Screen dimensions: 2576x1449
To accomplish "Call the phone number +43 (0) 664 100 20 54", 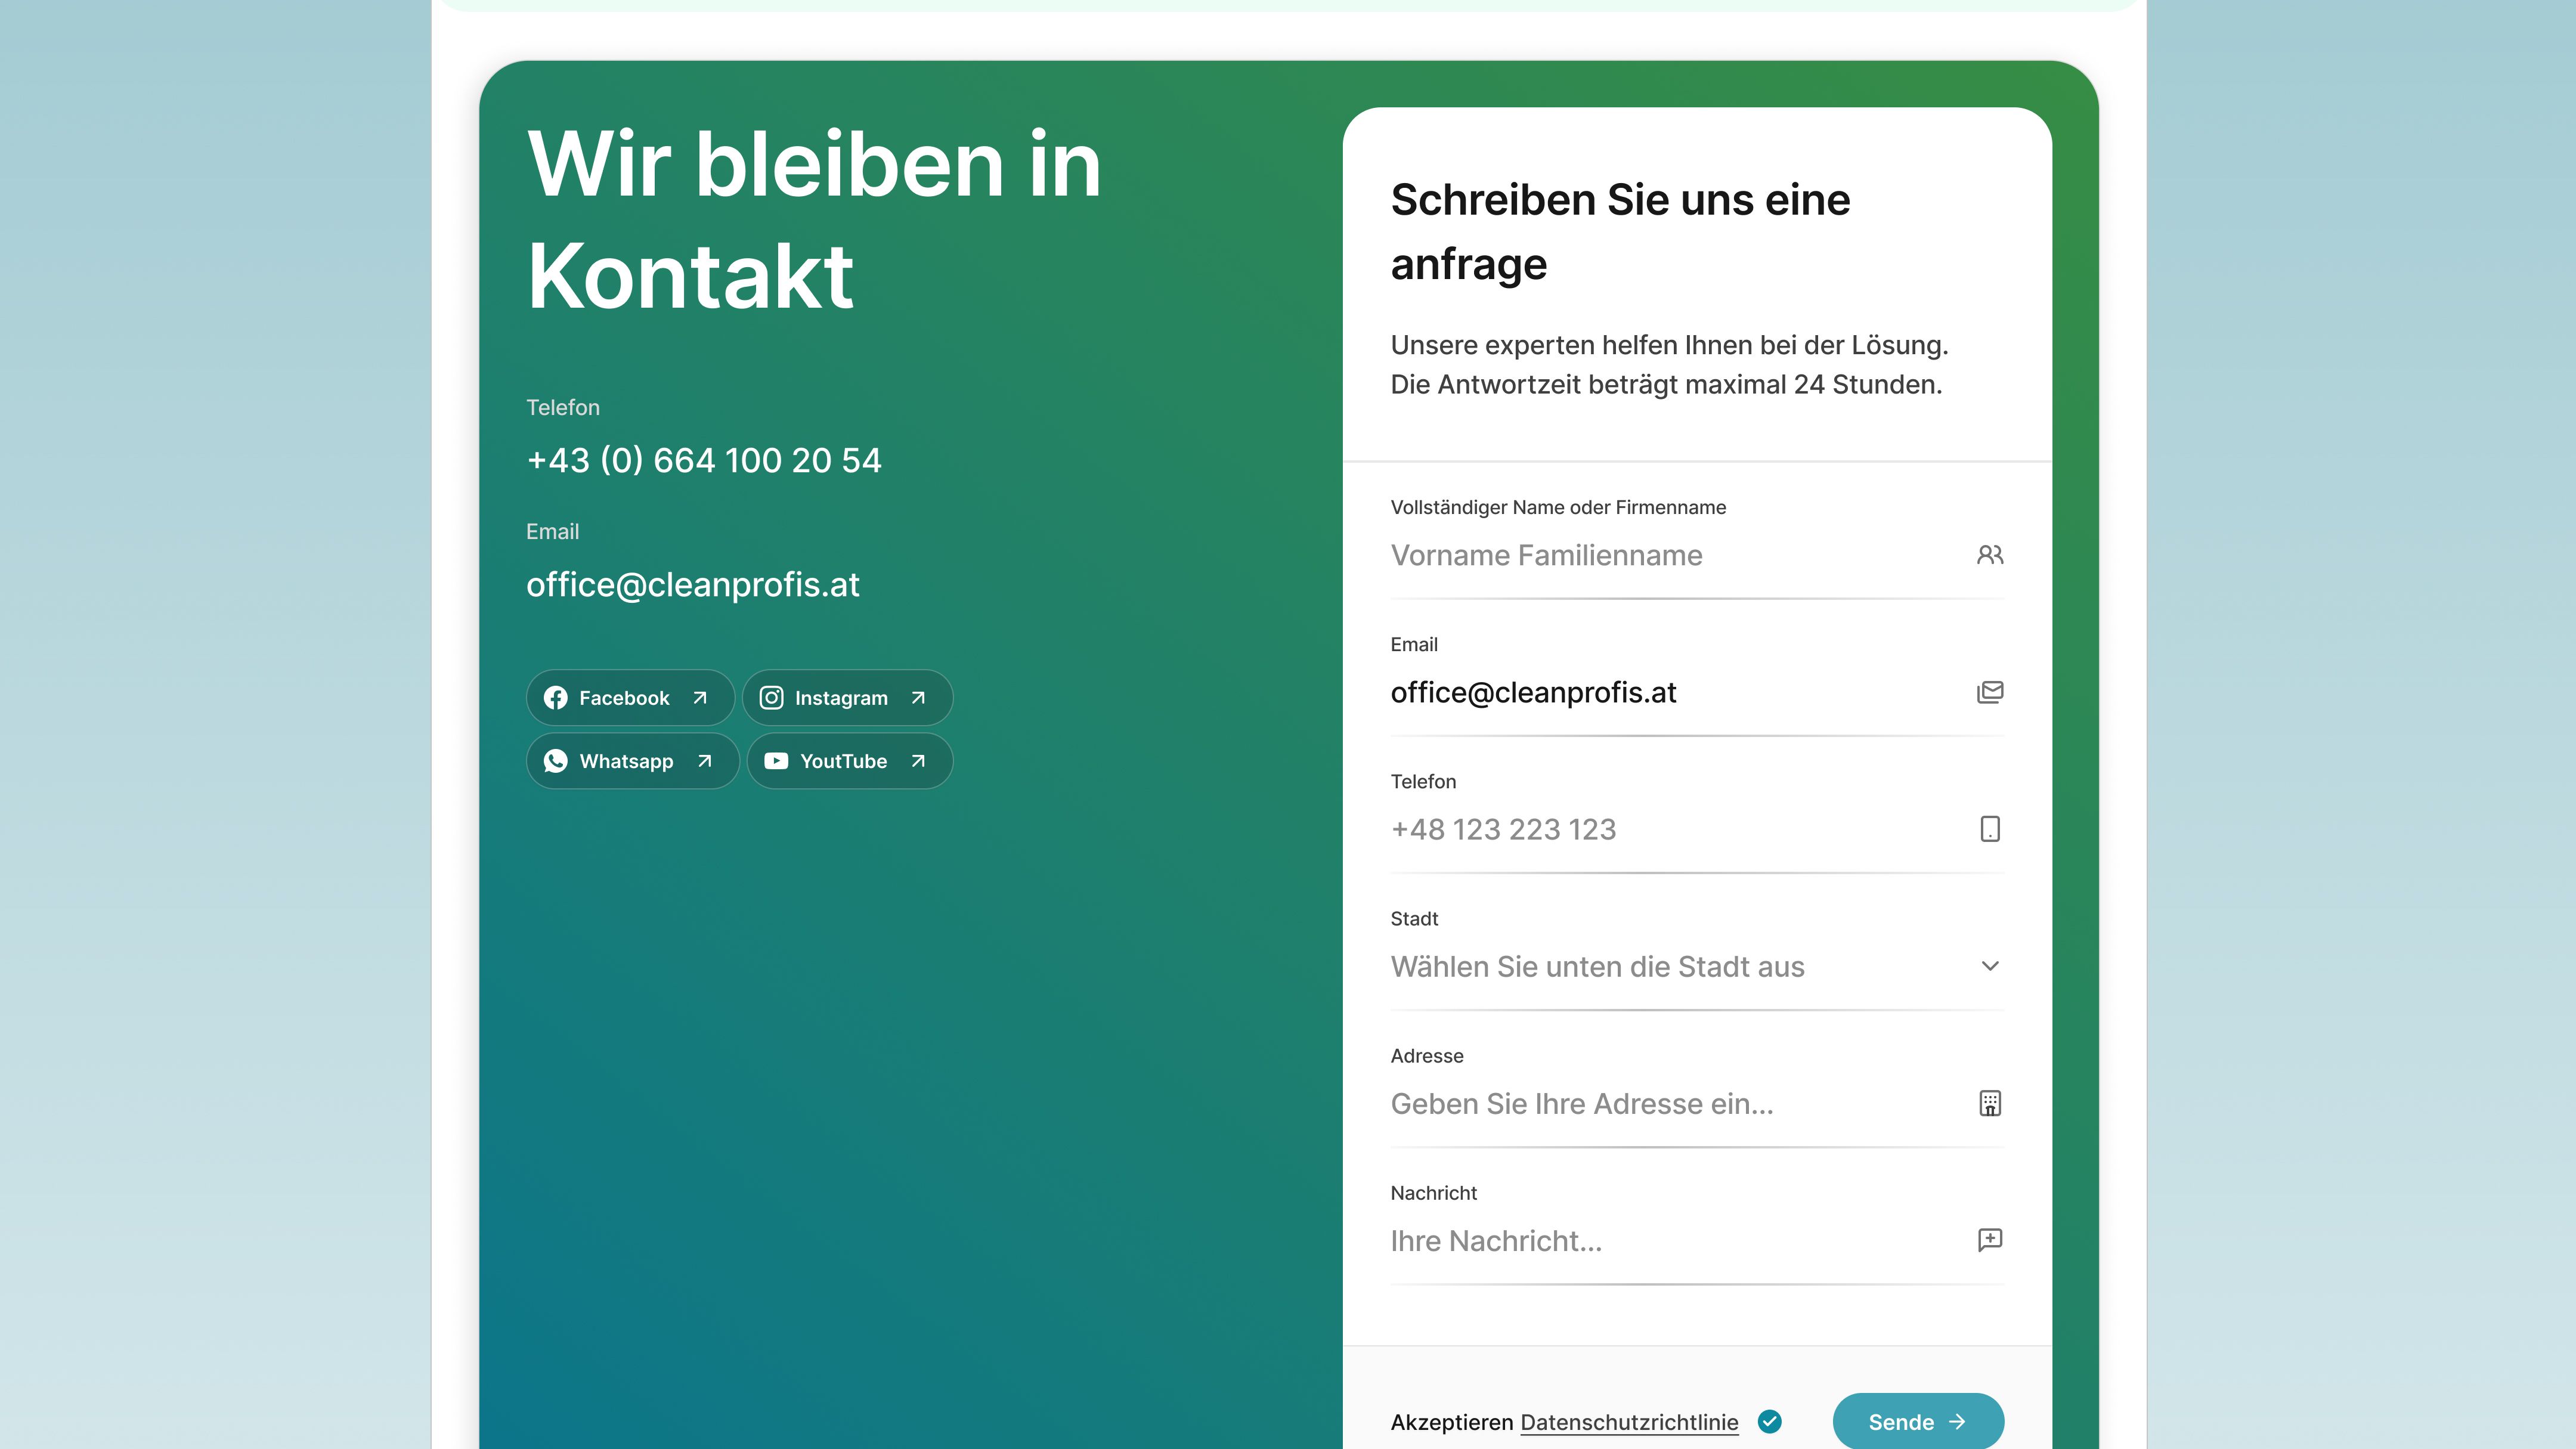I will point(704,460).
